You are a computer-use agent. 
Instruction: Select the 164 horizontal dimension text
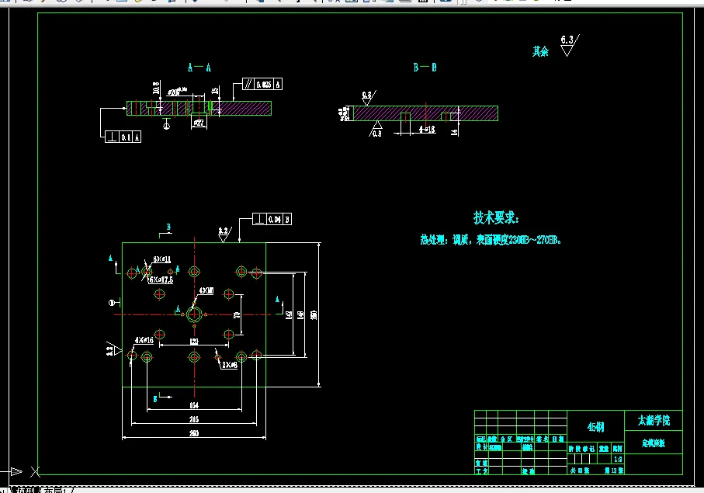point(194,405)
